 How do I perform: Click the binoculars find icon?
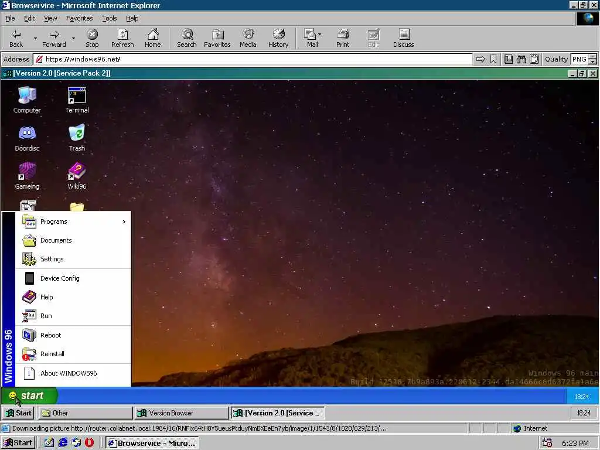[x=521, y=59]
